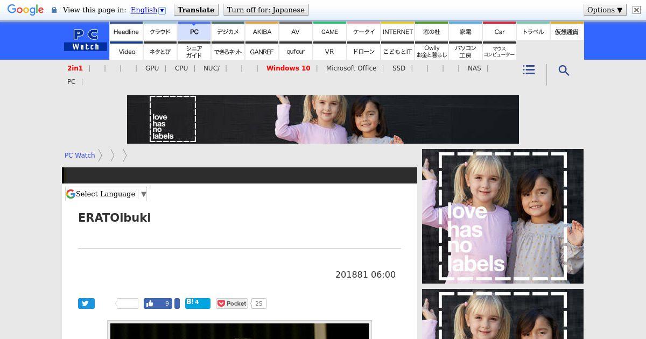The height and width of the screenshot is (339, 646).
Task: Click the CPU topic link
Action: [181, 68]
